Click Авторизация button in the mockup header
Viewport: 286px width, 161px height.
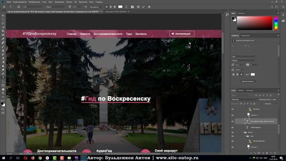tap(182, 34)
